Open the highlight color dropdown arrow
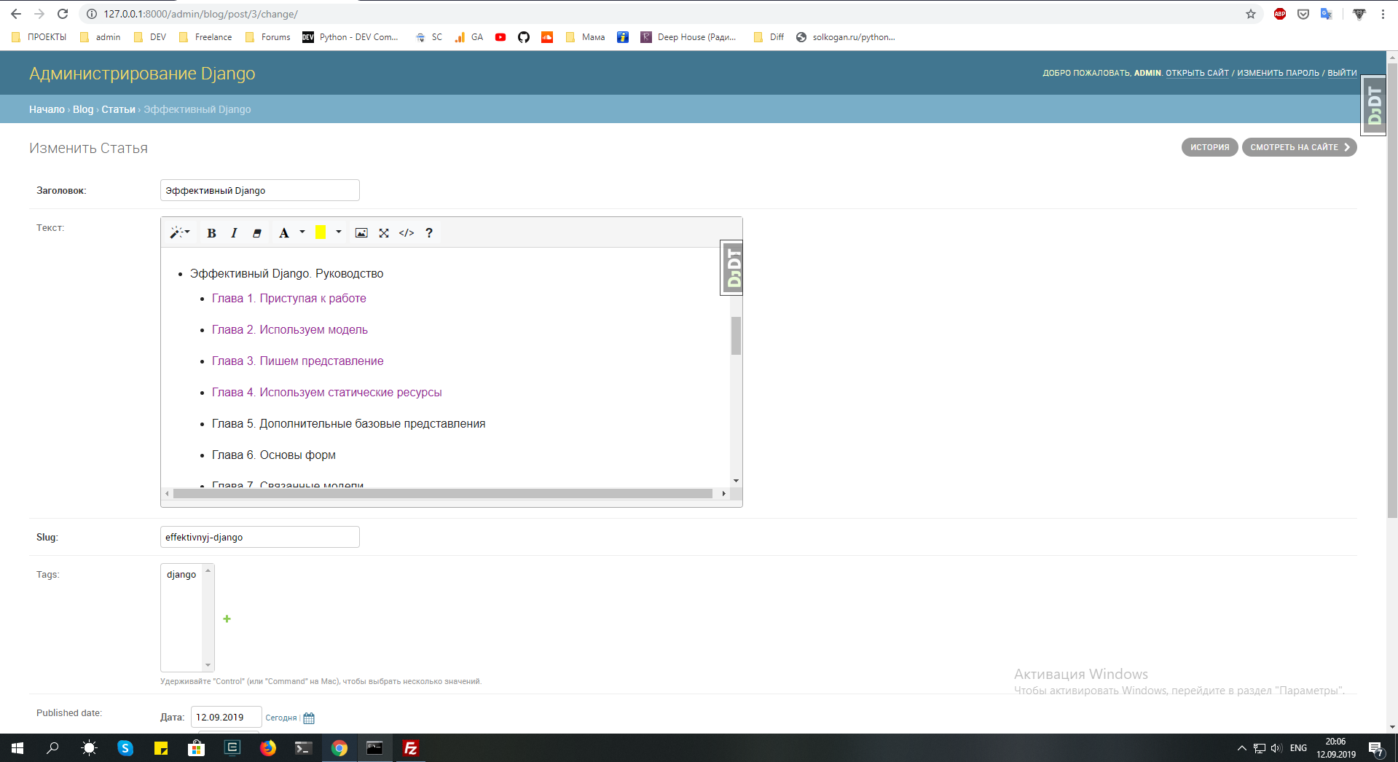1398x762 pixels. click(339, 232)
